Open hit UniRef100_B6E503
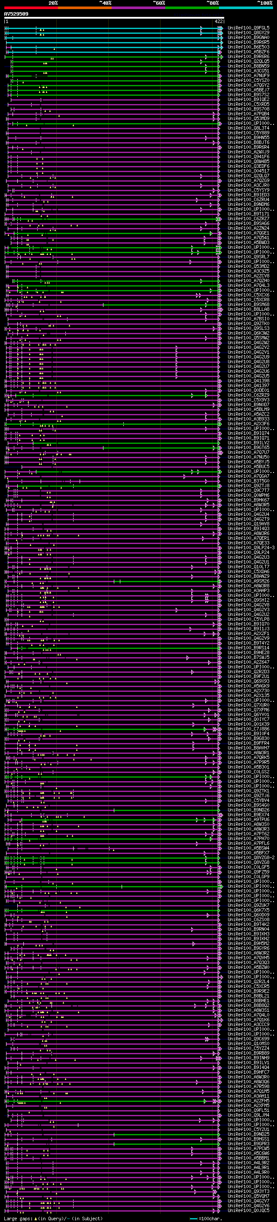The image size is (277, 1222). pyautogui.click(x=248, y=47)
